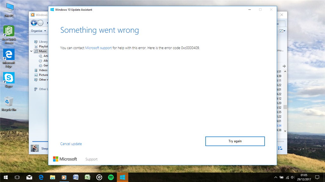325x182 pixels.
Task: Select Artist under Music in Media Player
Action: 43,56
